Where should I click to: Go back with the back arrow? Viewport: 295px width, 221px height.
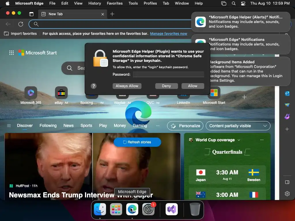(x=8, y=24)
